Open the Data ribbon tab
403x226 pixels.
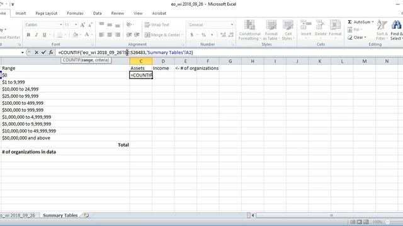pos(97,13)
